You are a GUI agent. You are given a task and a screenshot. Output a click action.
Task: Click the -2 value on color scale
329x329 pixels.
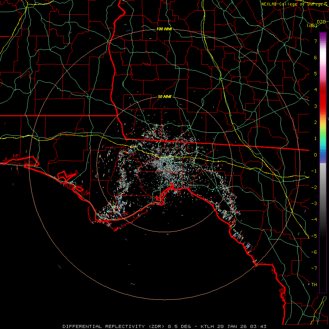314,187
